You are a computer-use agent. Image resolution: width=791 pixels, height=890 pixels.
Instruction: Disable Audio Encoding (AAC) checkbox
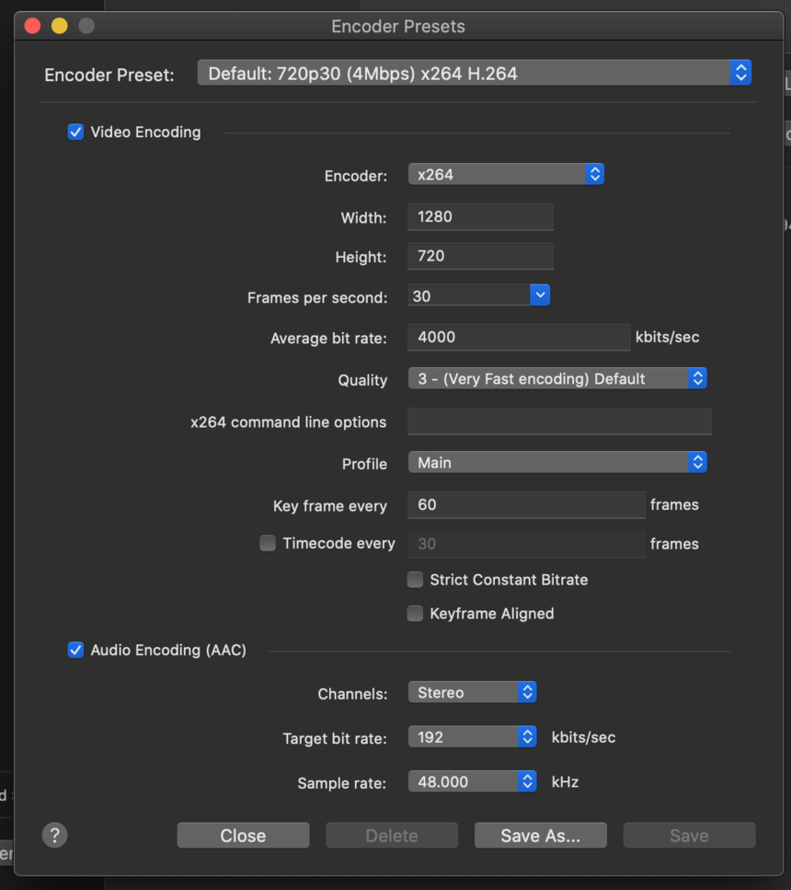tap(75, 650)
